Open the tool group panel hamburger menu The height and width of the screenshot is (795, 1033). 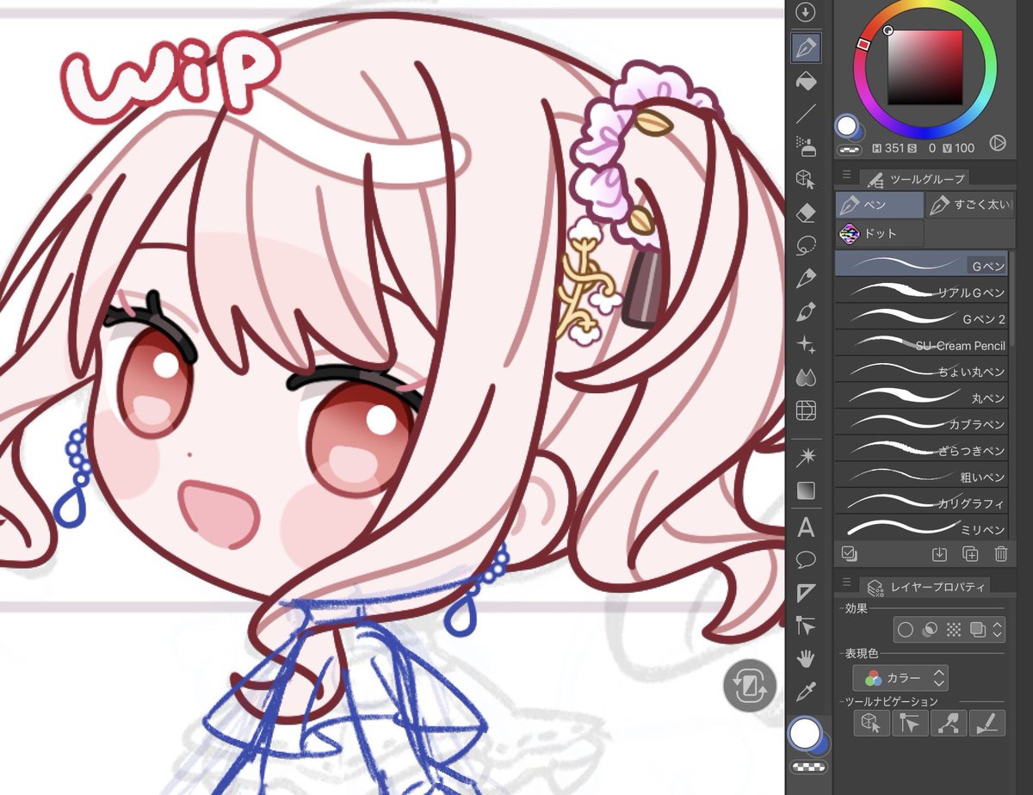pos(846,175)
